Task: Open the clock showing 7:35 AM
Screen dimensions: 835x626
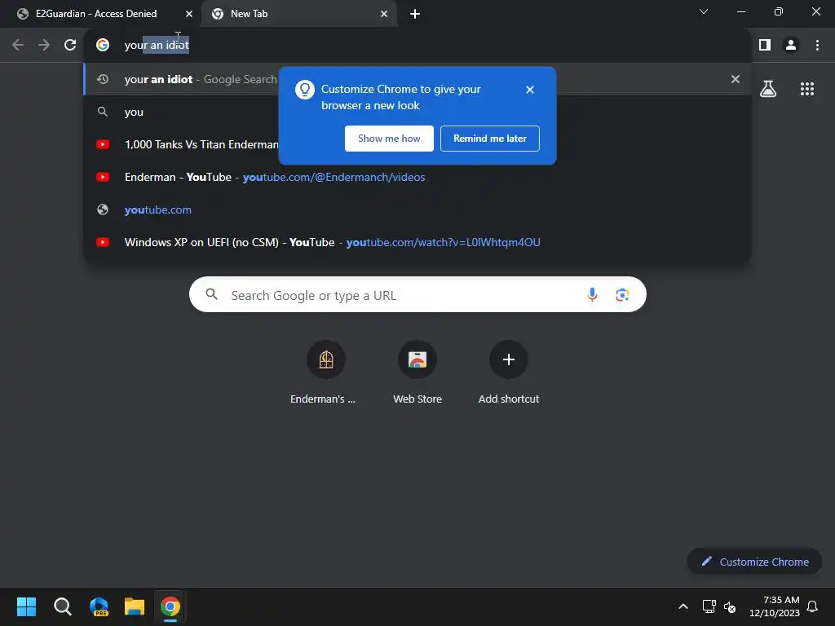Action: click(x=775, y=606)
